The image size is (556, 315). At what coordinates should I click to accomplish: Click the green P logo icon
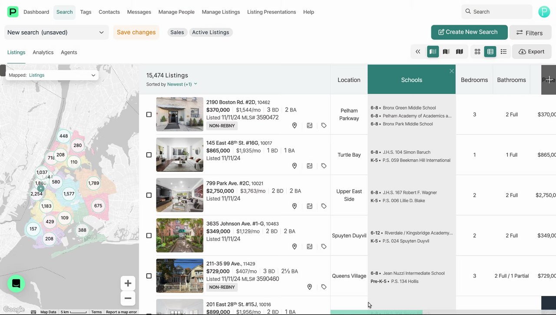13,12
